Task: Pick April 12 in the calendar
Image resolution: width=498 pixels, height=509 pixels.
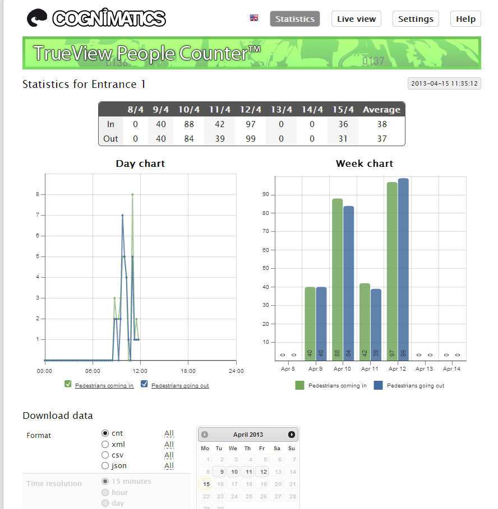Action: pos(263,471)
